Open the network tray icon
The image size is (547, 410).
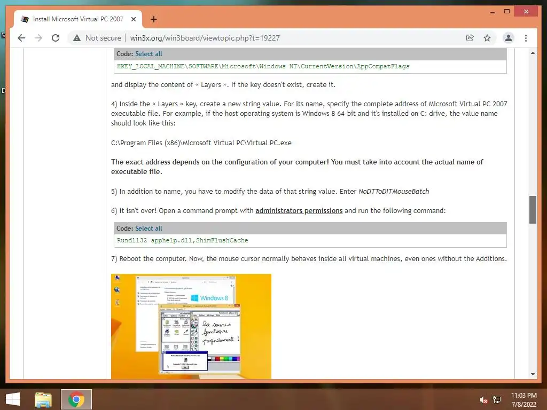pos(497,400)
